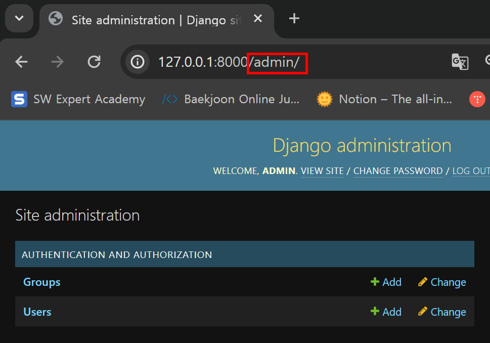Click the ADMIN username text

279,171
